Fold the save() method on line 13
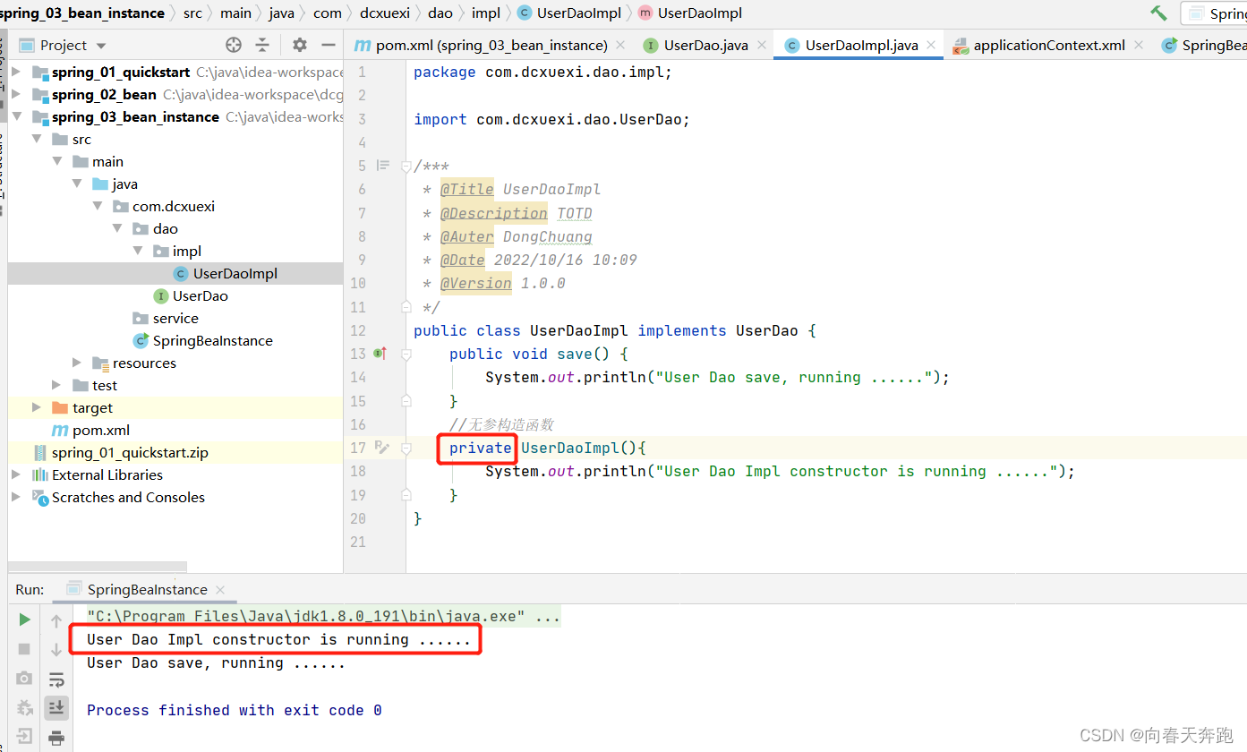Screen dimensions: 1247x752 click(x=406, y=354)
